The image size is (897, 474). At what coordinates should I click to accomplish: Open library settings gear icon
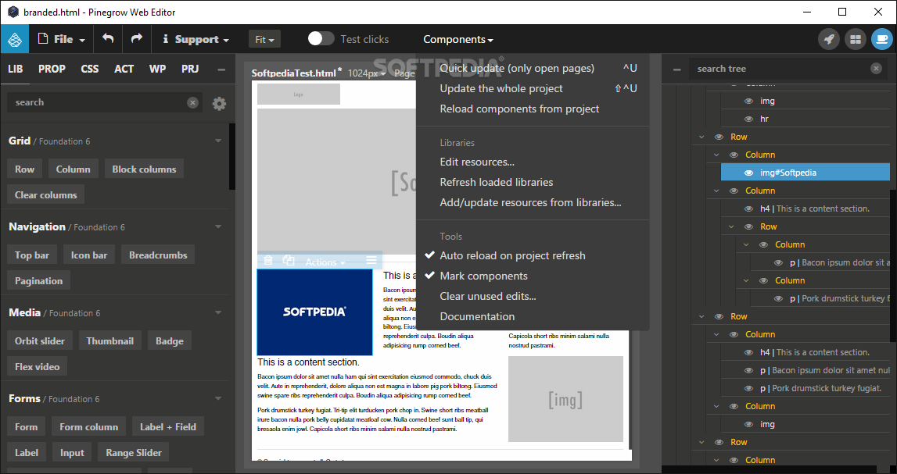point(219,103)
